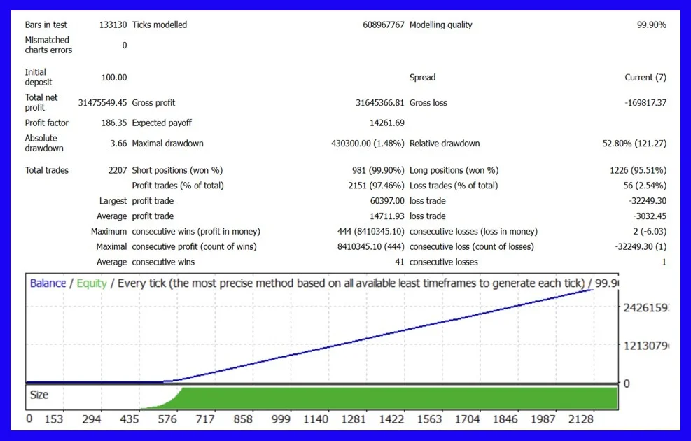Click the green Equity legend label

91,283
